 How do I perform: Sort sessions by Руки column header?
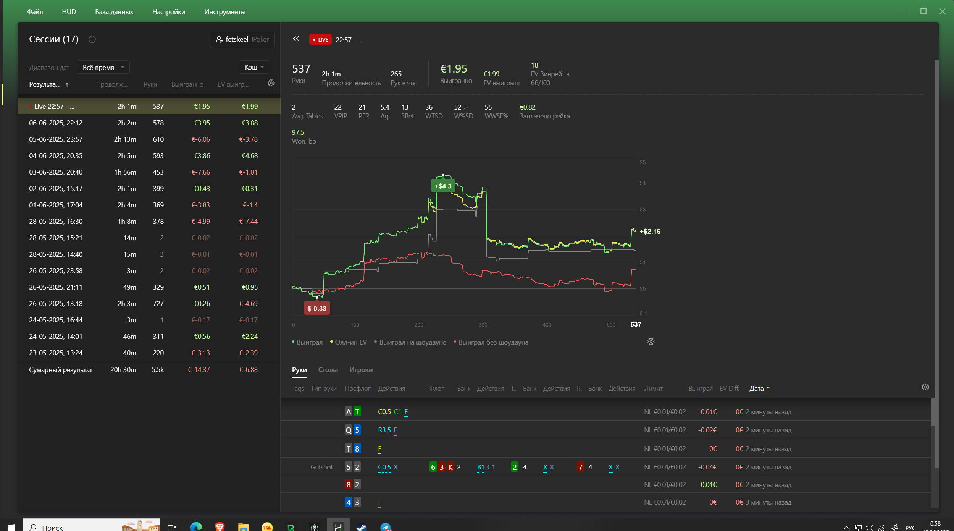(150, 84)
